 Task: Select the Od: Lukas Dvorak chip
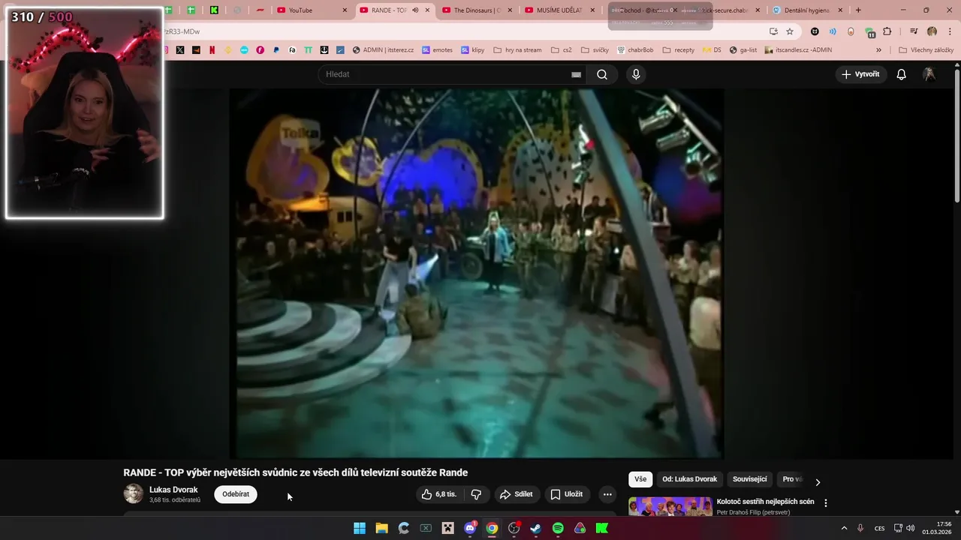pyautogui.click(x=689, y=479)
